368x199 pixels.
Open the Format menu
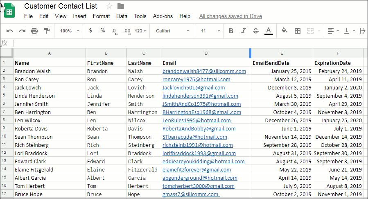(101, 16)
